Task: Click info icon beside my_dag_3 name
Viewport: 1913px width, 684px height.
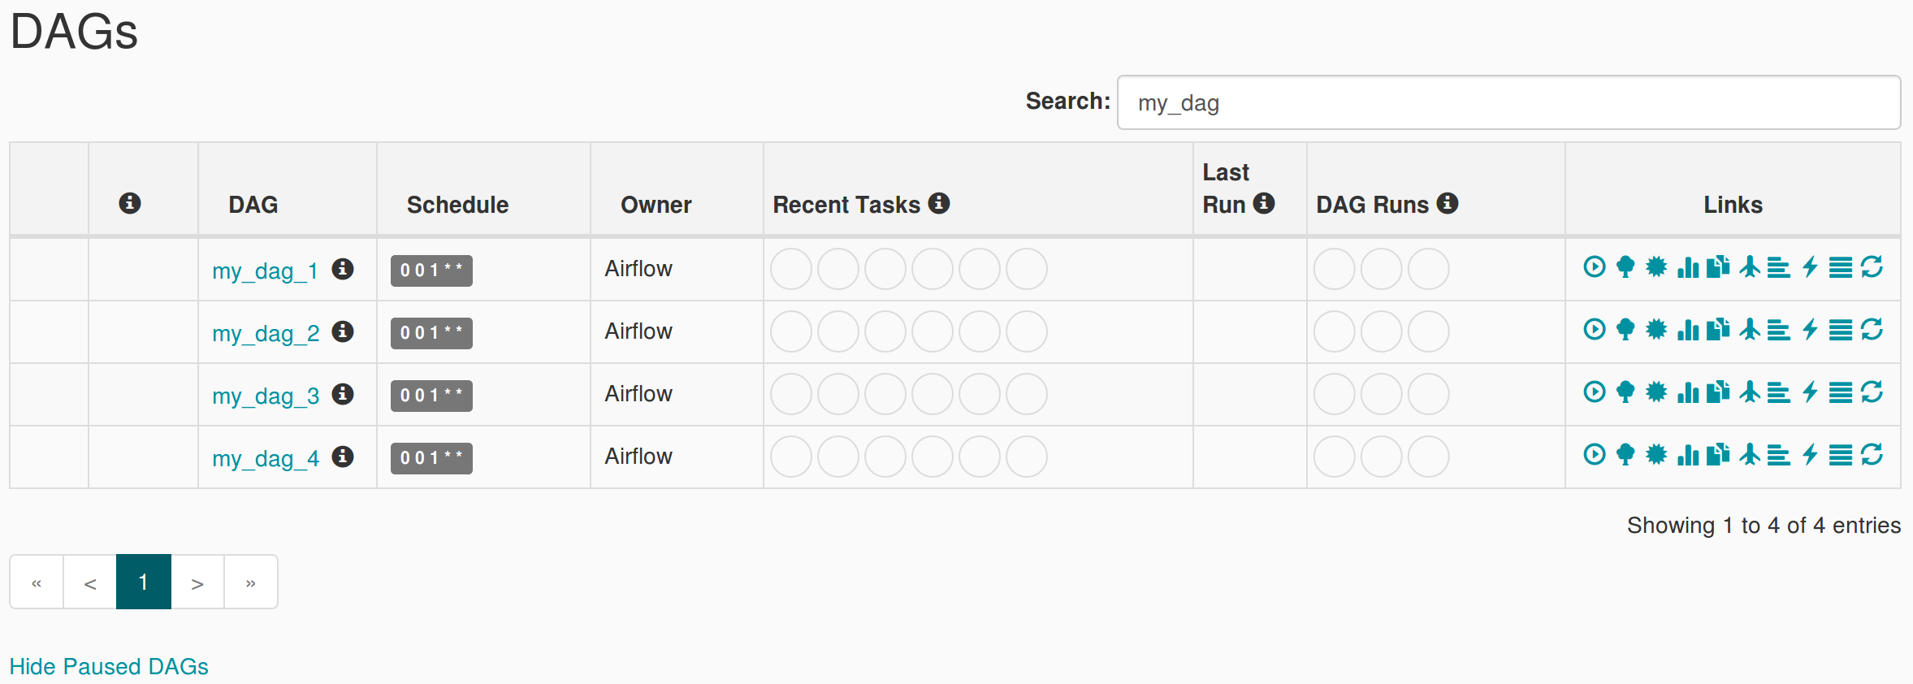Action: pyautogui.click(x=343, y=394)
